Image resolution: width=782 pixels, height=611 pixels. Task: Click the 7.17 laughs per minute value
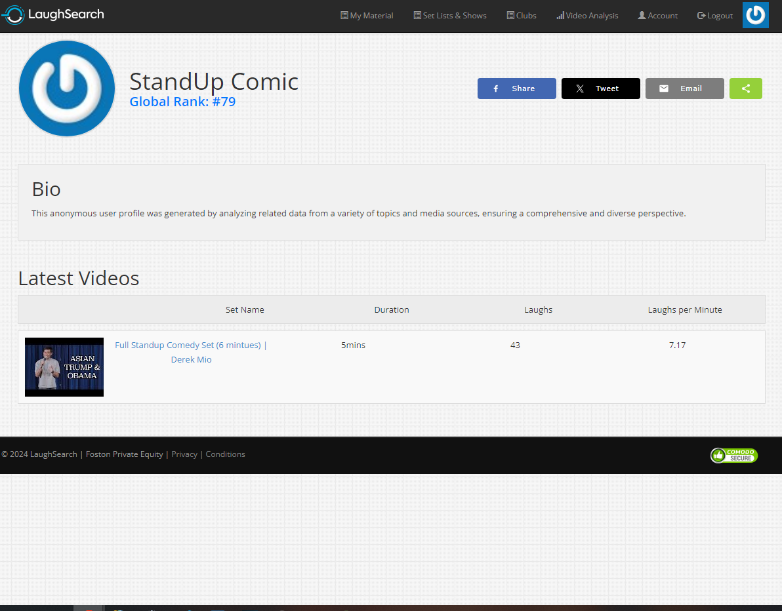coord(677,345)
